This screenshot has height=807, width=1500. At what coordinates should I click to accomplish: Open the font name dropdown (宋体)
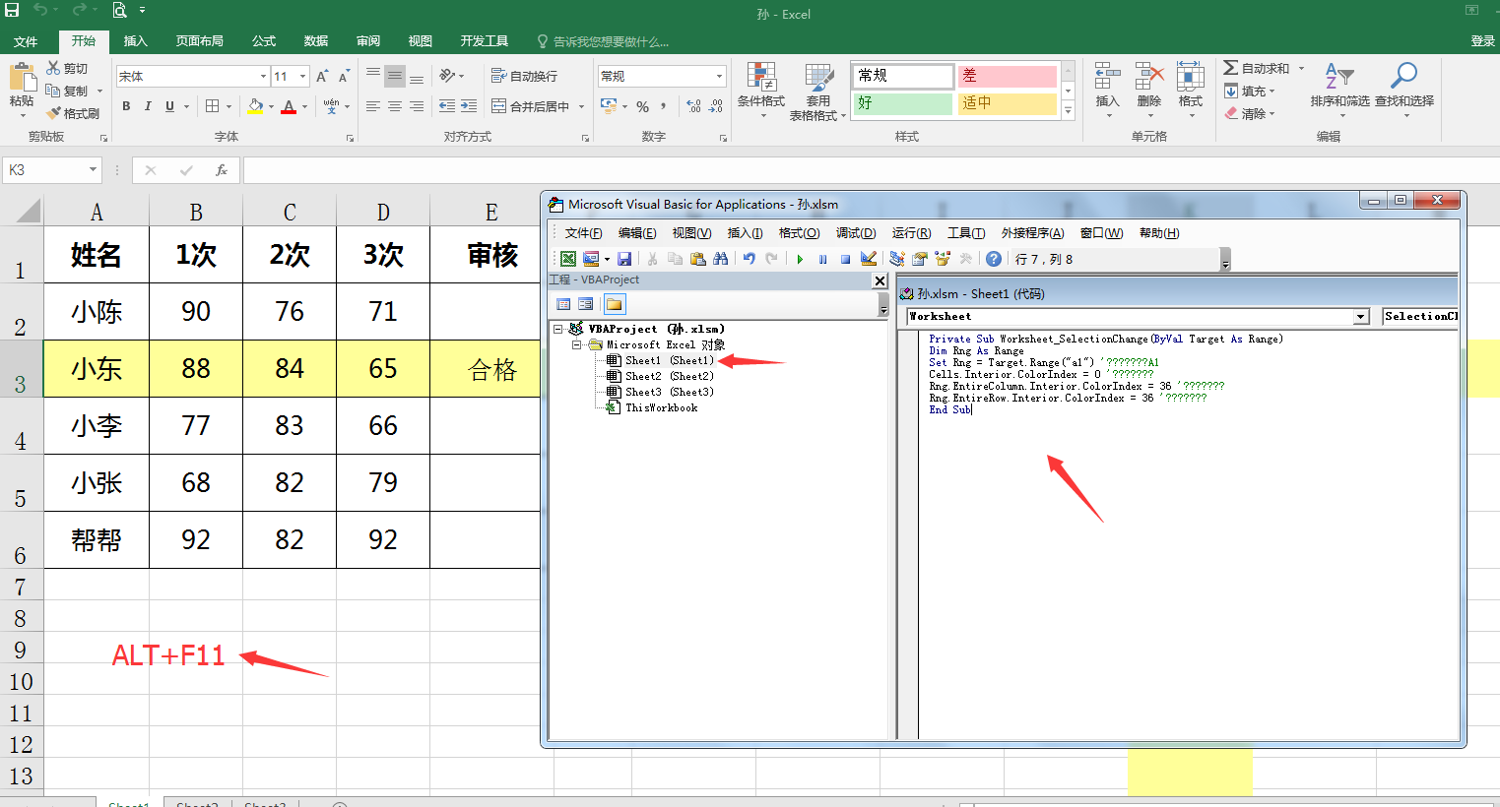click(x=263, y=76)
